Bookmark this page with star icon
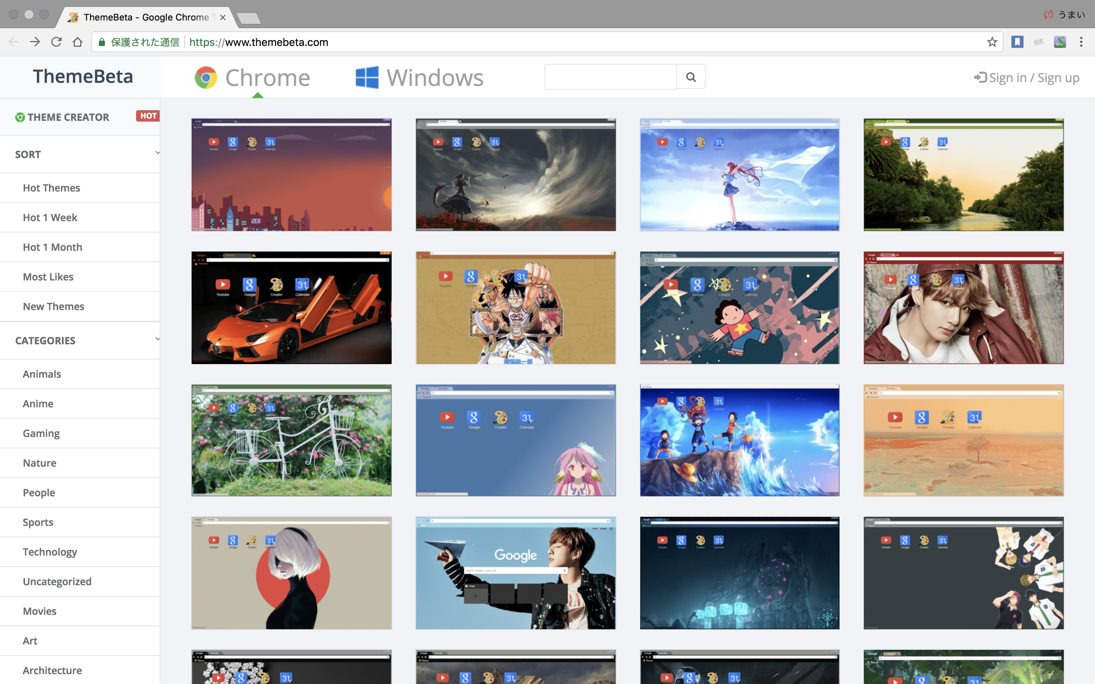Image resolution: width=1095 pixels, height=684 pixels. [992, 42]
